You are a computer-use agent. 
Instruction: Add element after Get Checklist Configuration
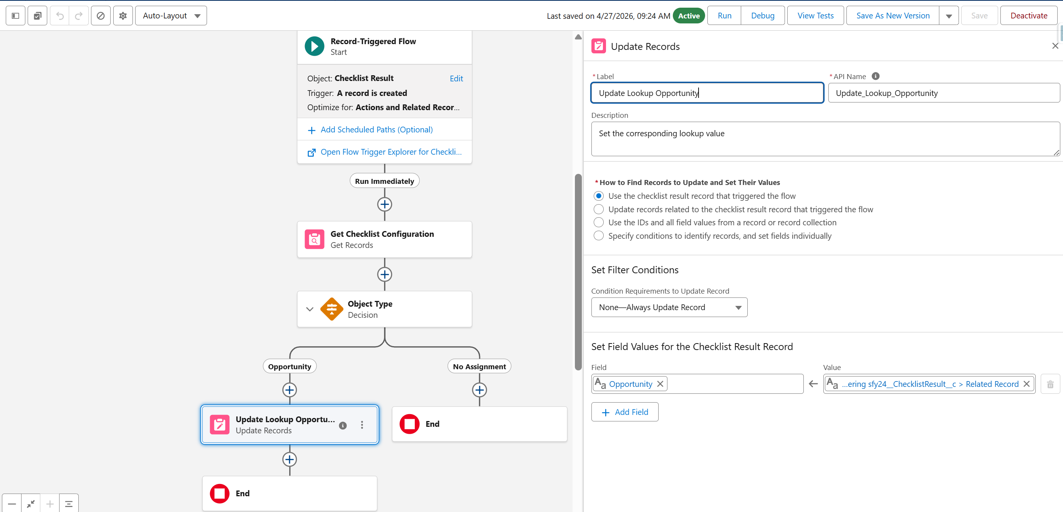384,274
